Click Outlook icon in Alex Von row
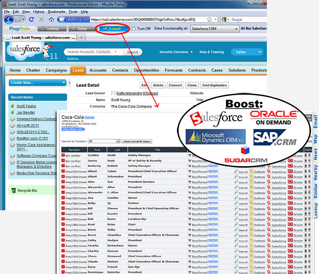This screenshot has height=274, width=319. tap(251, 182)
